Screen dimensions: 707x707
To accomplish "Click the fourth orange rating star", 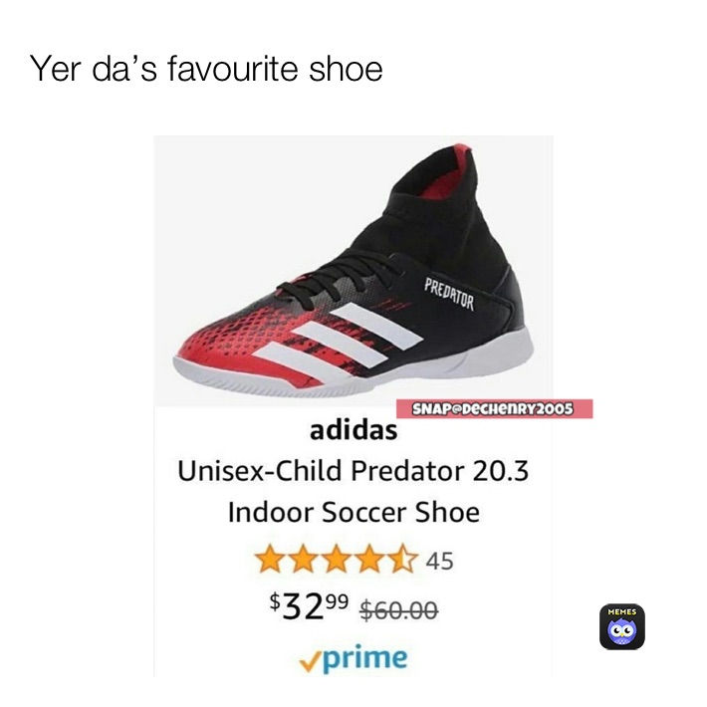I will click(x=369, y=559).
